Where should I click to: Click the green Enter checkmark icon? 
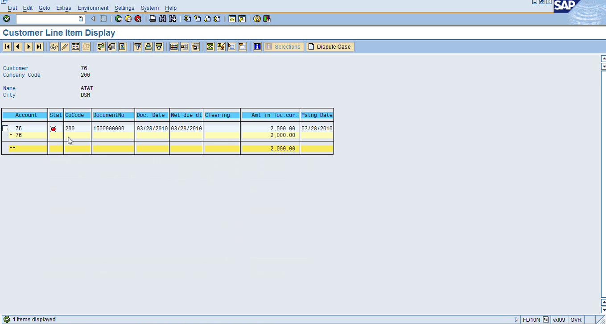tap(6, 19)
